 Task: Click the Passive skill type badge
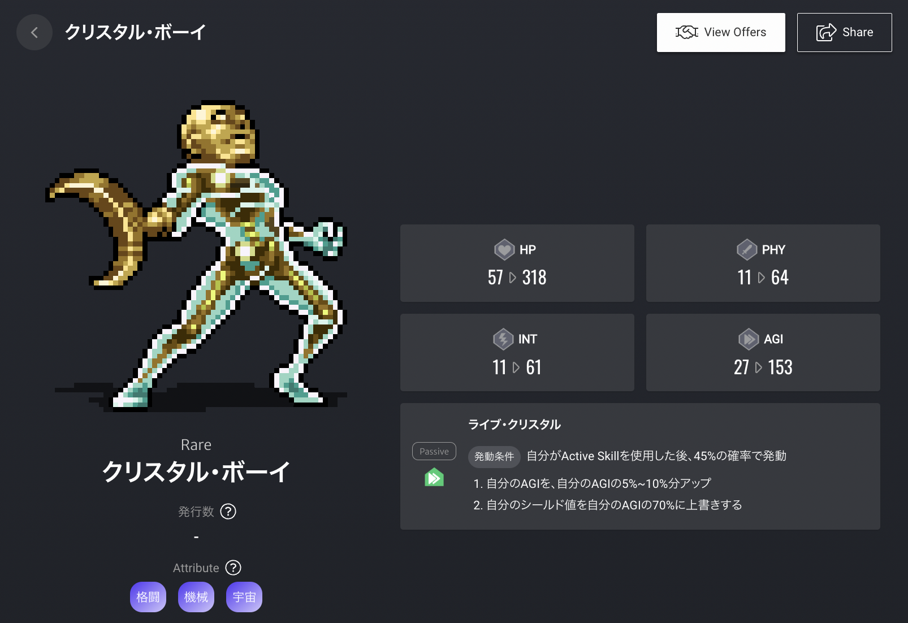pyautogui.click(x=434, y=451)
